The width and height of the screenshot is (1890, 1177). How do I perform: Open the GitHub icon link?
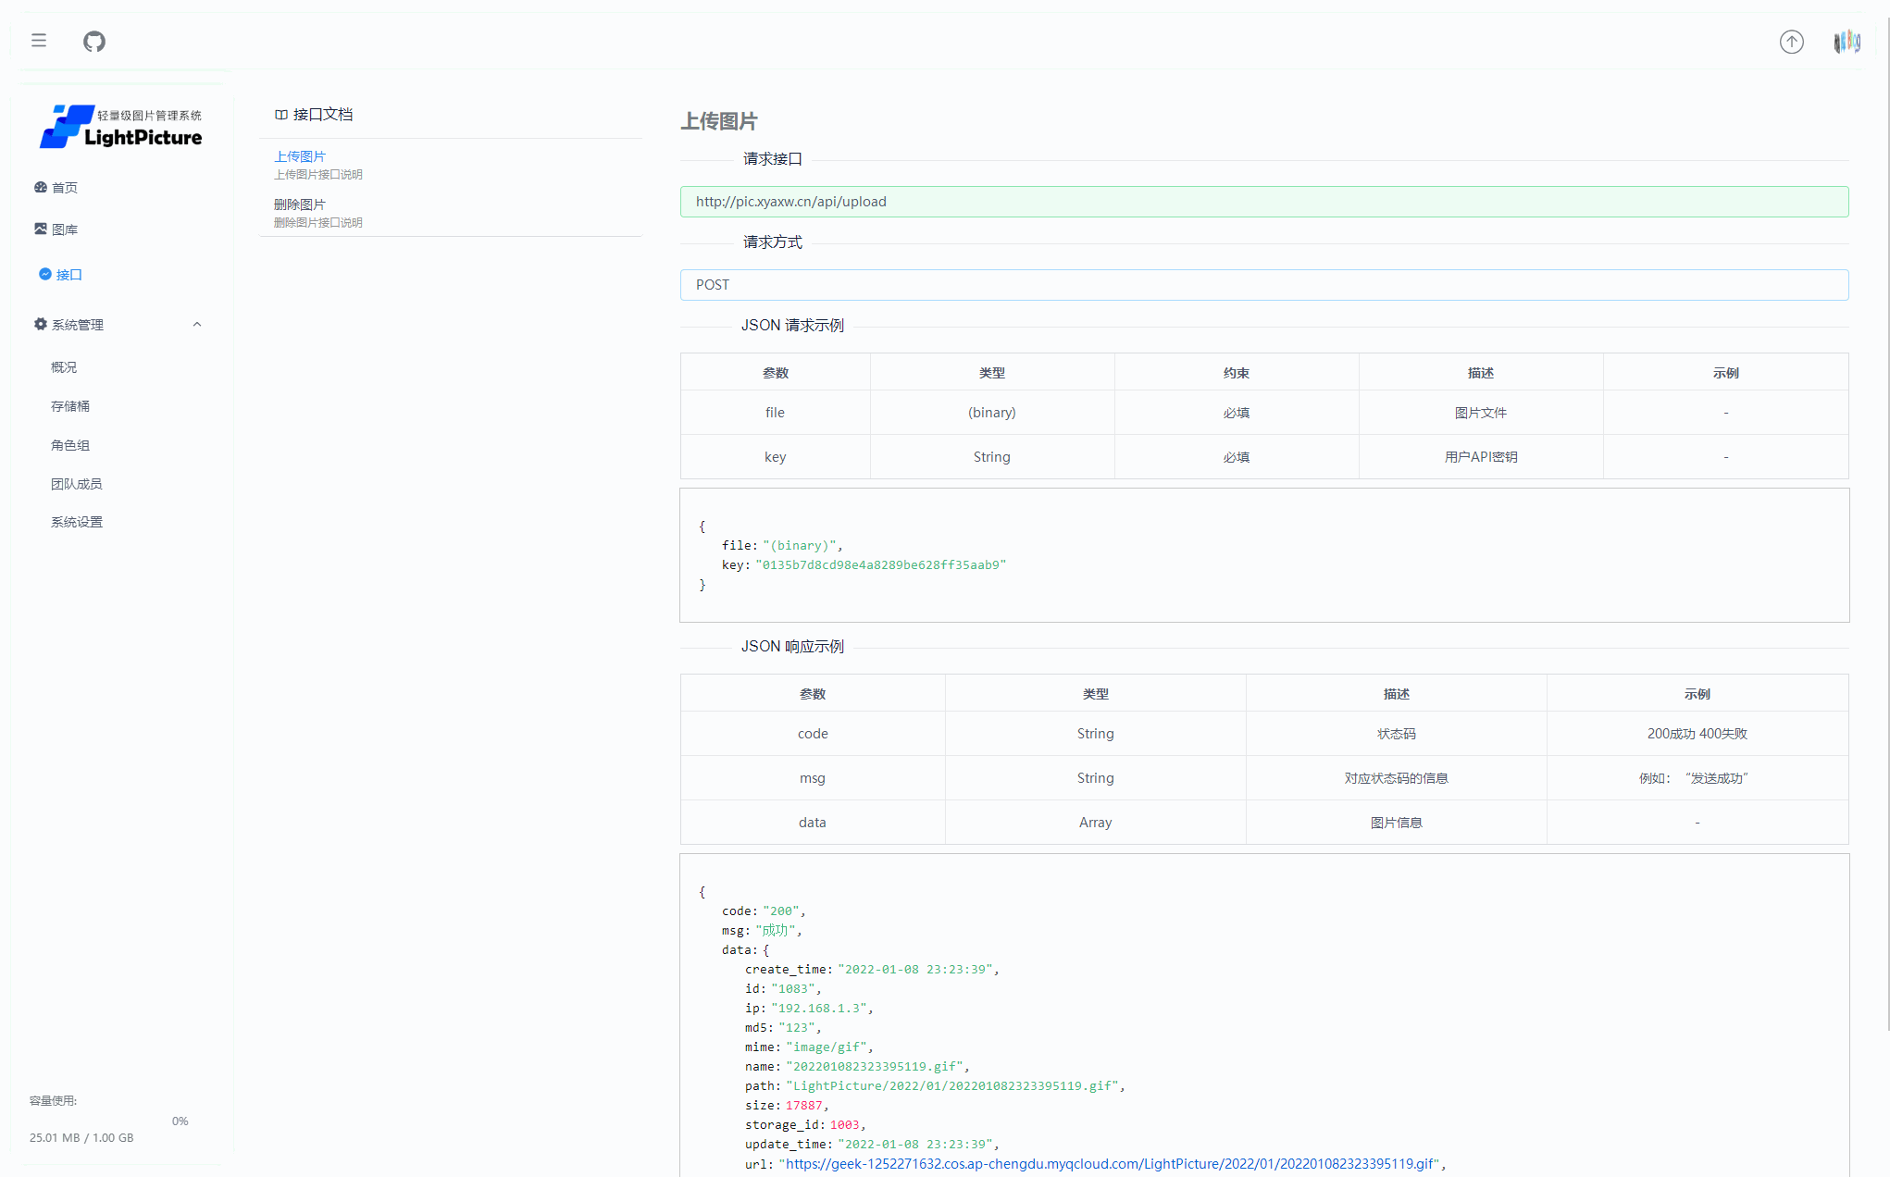(94, 41)
